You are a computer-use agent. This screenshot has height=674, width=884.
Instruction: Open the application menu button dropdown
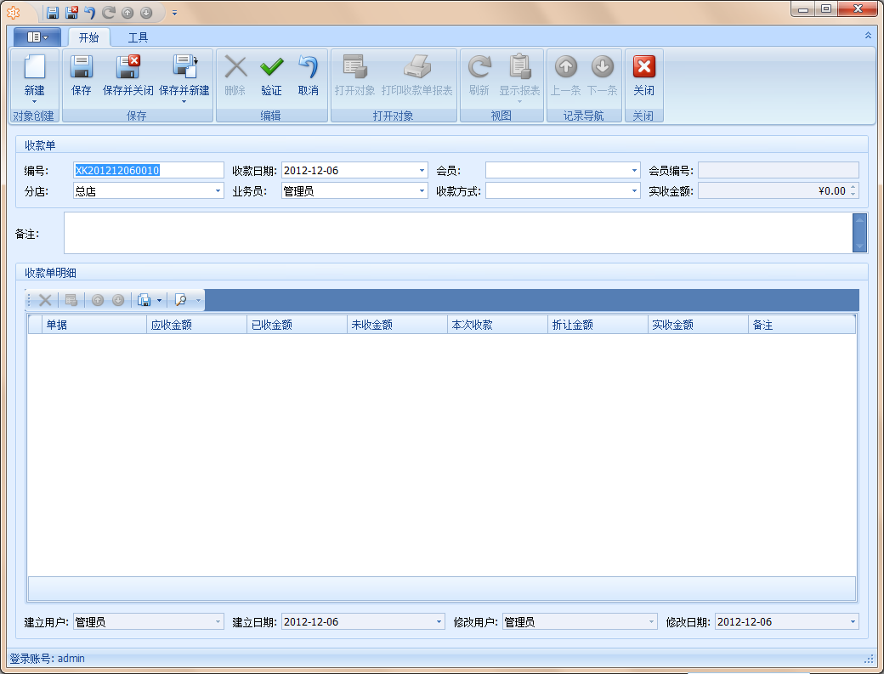click(37, 37)
